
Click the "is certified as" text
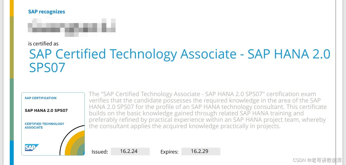click(x=43, y=44)
